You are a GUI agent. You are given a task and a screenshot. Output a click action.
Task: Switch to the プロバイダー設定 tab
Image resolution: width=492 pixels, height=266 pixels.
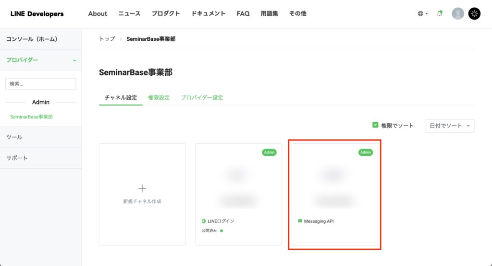tap(202, 97)
